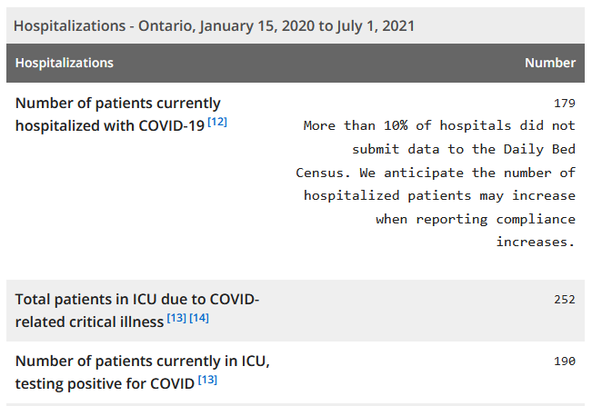Viewport: 592px width, 406px height.
Task: Click the value 179 in the first row
Action: (565, 104)
